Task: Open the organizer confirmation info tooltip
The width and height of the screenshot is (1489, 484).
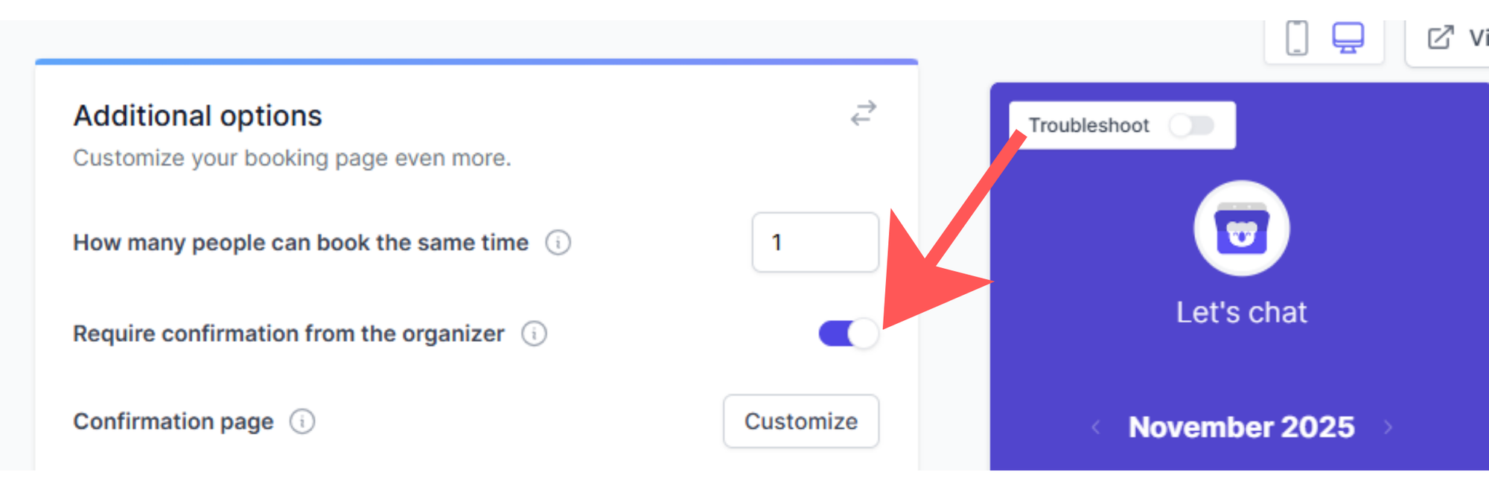Action: [x=534, y=334]
